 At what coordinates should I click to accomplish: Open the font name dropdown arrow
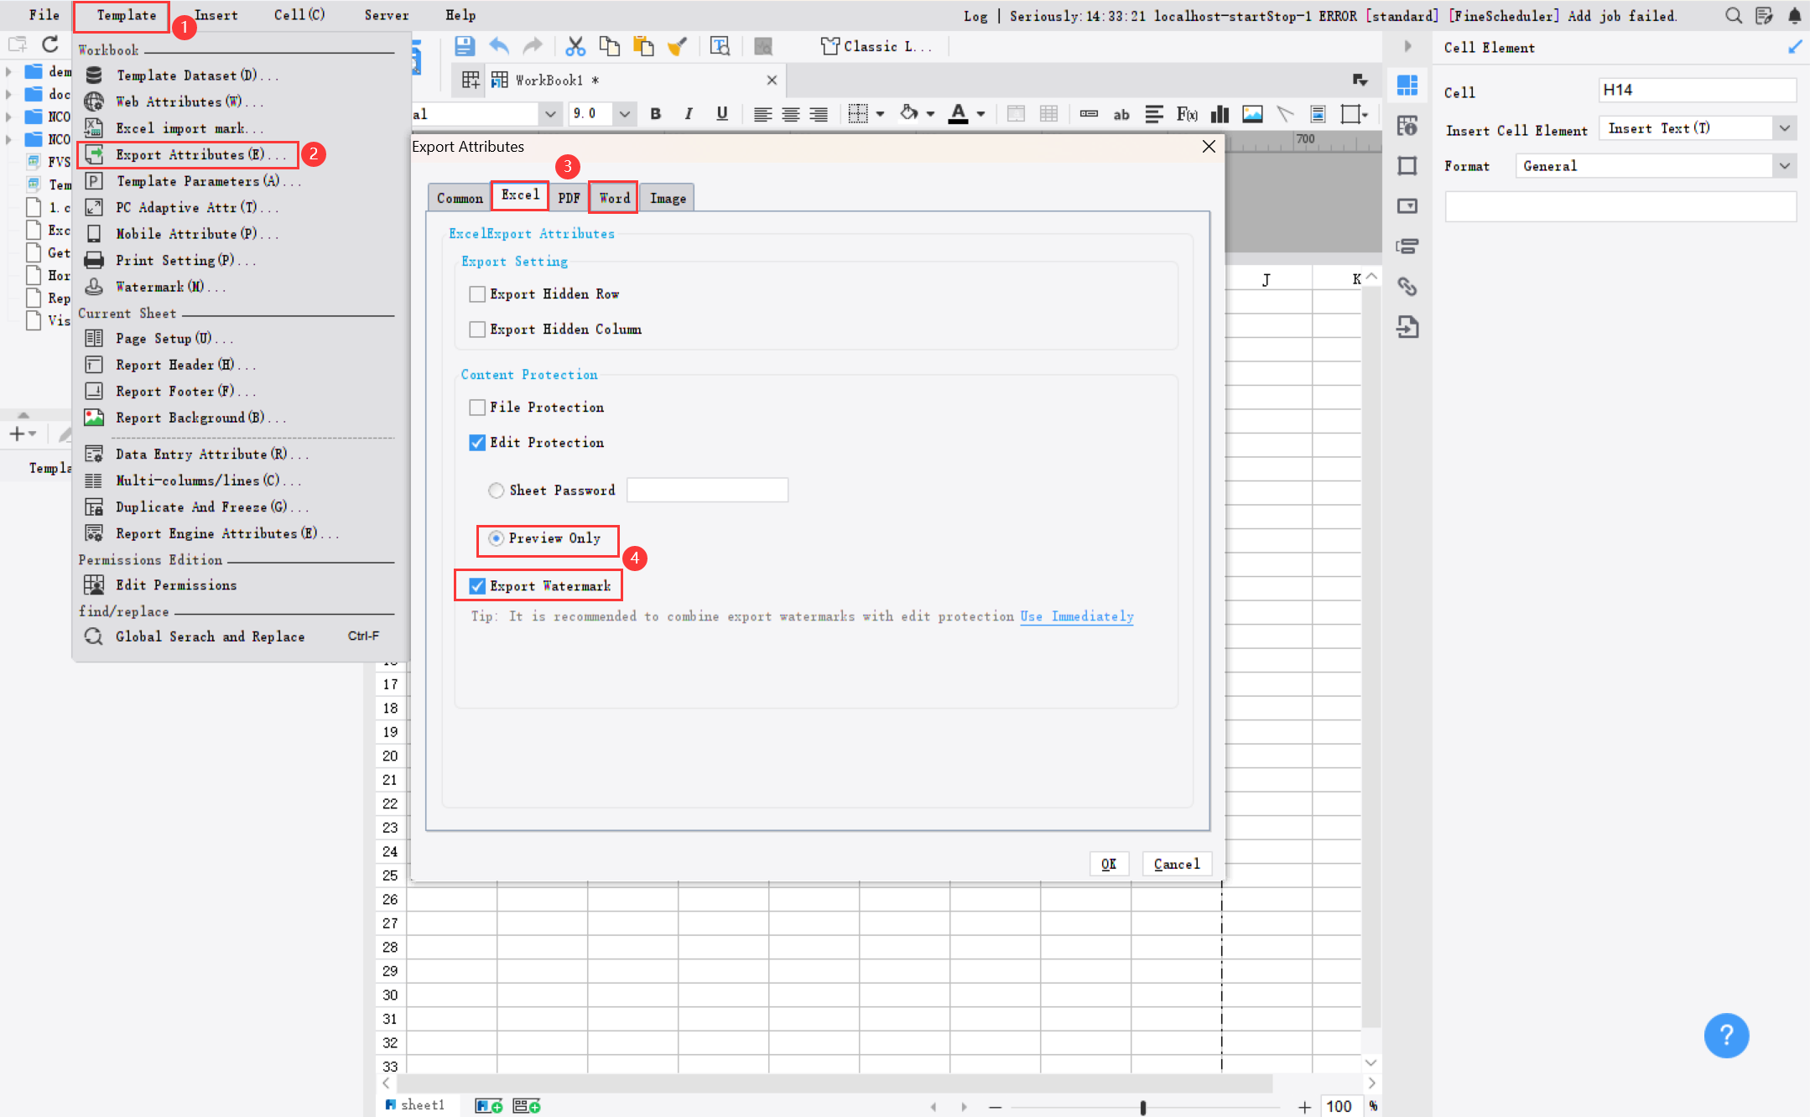click(549, 114)
